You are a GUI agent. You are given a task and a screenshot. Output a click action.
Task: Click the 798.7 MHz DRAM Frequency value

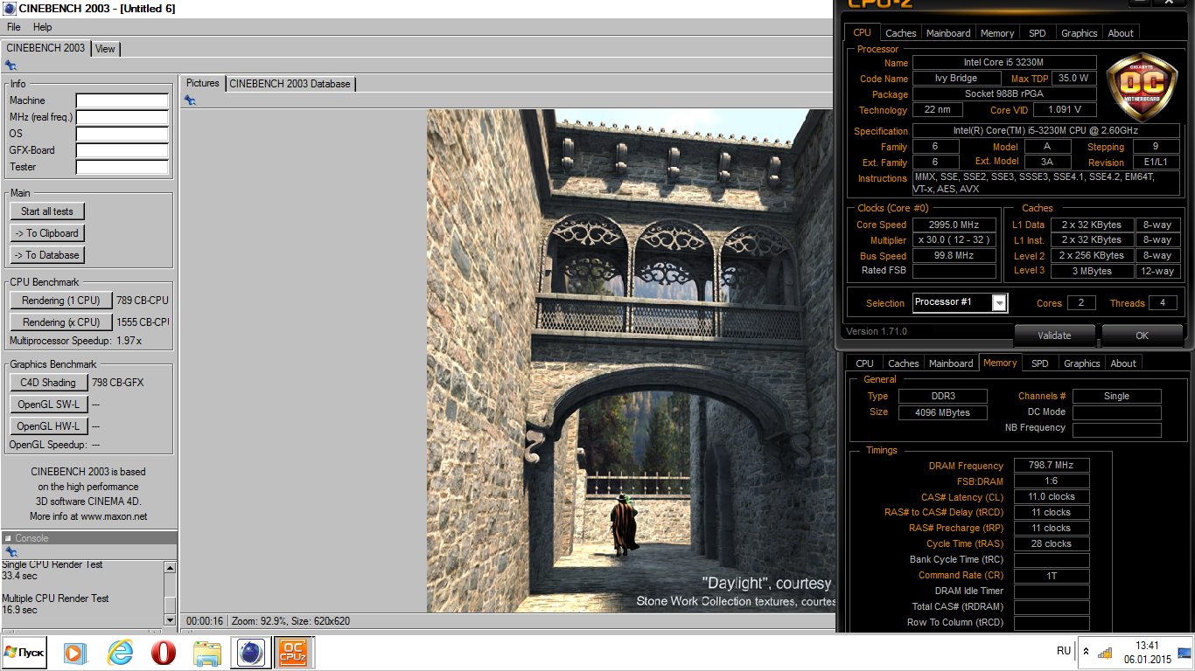(1052, 466)
